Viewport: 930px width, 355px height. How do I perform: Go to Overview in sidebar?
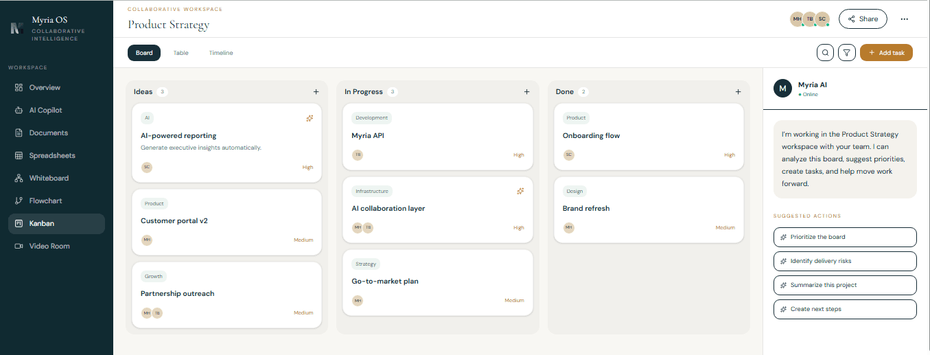[x=56, y=88]
